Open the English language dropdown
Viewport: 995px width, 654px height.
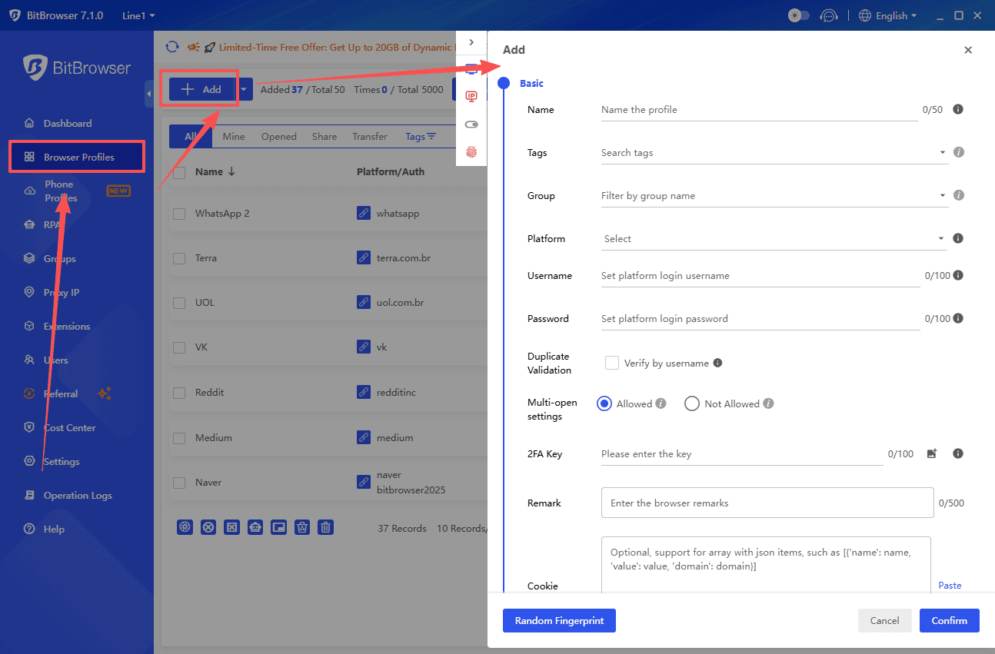tap(888, 15)
